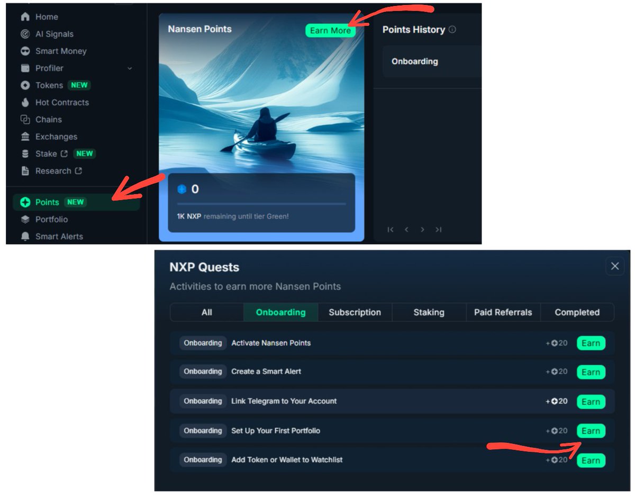Go to previous page of Points History
Viewport: 635px width, 496px height.
pyautogui.click(x=406, y=230)
